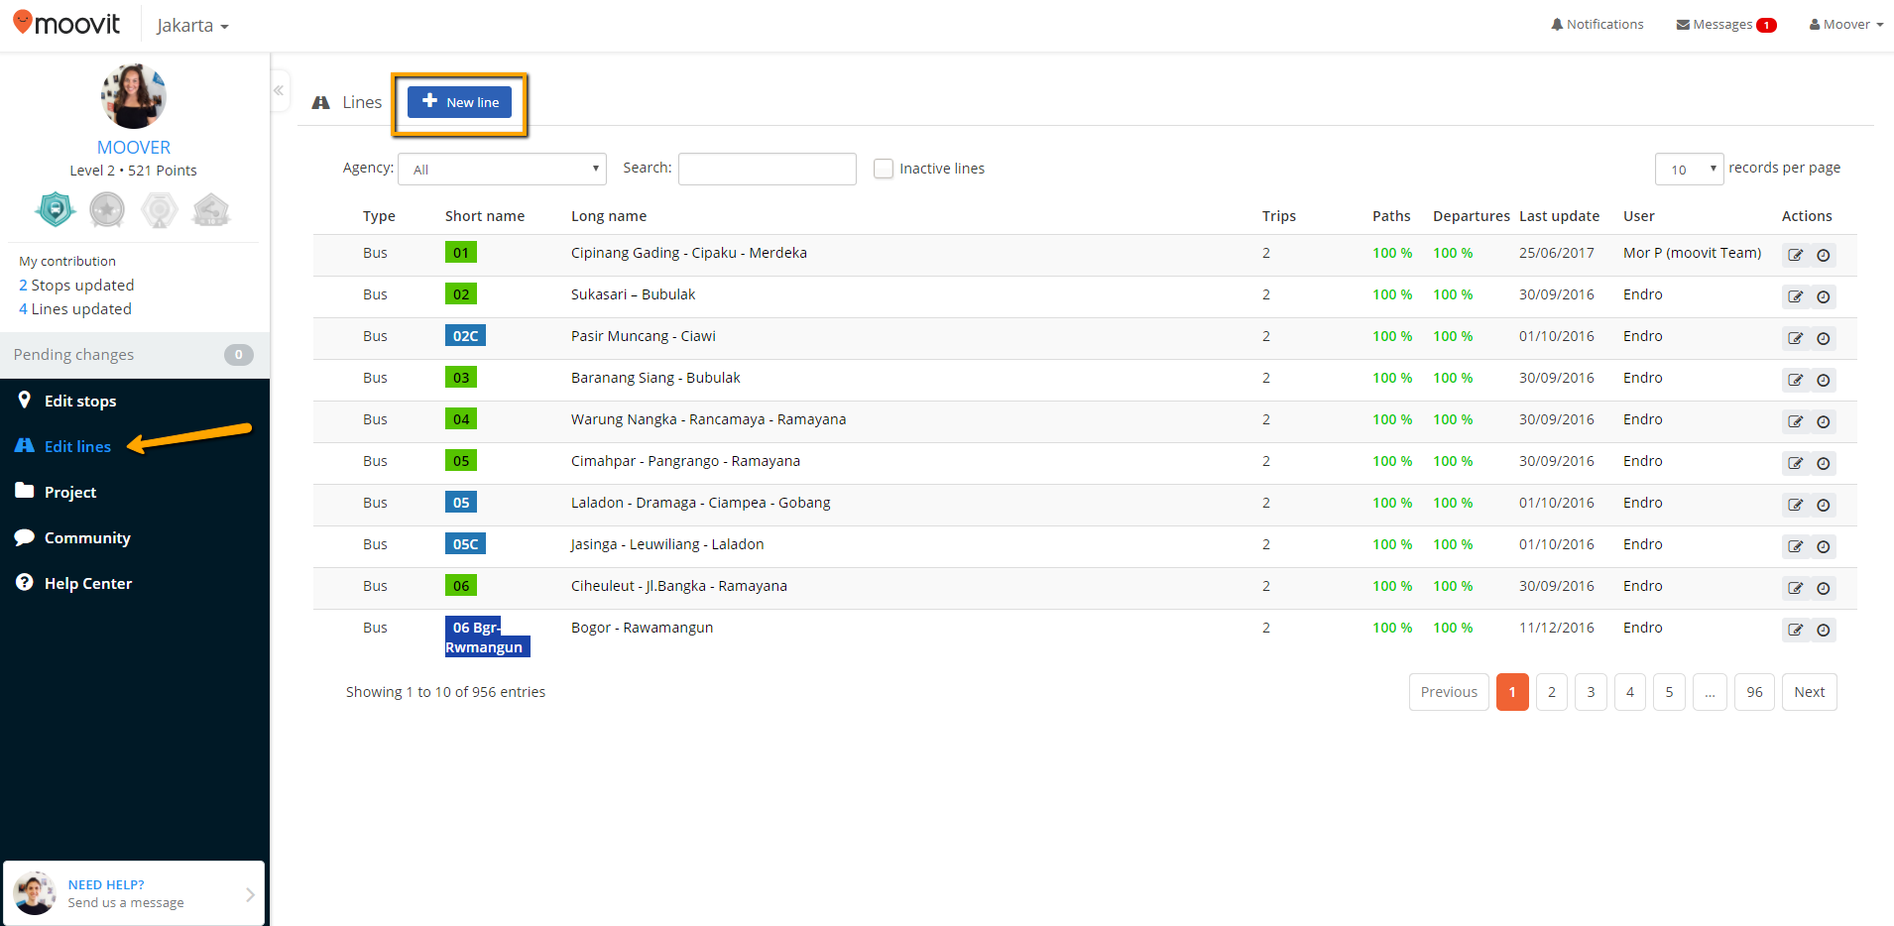This screenshot has width=1894, height=926.
Task: Go to page 3
Action: tap(1591, 692)
